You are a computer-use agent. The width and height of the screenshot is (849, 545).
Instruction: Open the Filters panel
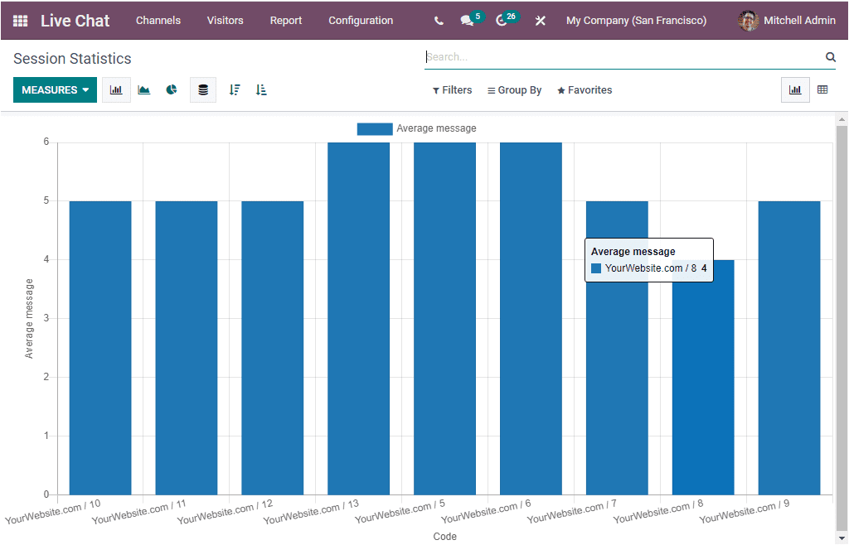pos(452,89)
